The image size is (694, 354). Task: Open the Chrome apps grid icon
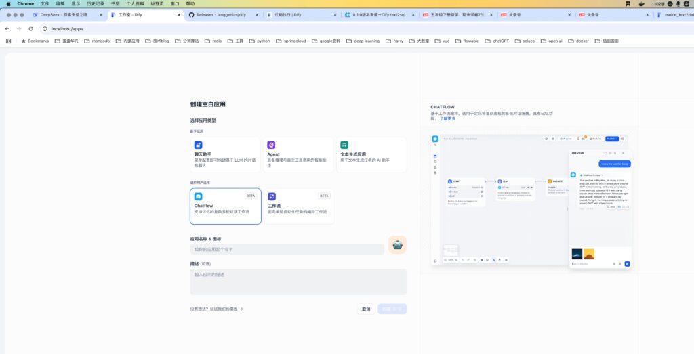coord(9,41)
